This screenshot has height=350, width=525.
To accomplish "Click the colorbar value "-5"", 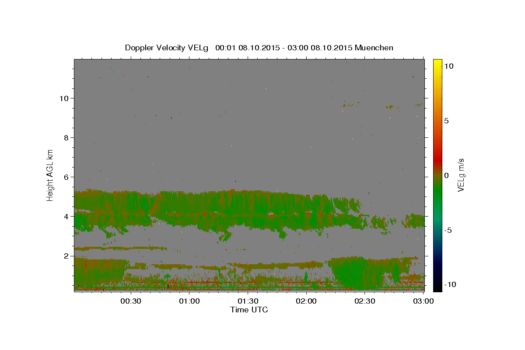I will 448,230.
